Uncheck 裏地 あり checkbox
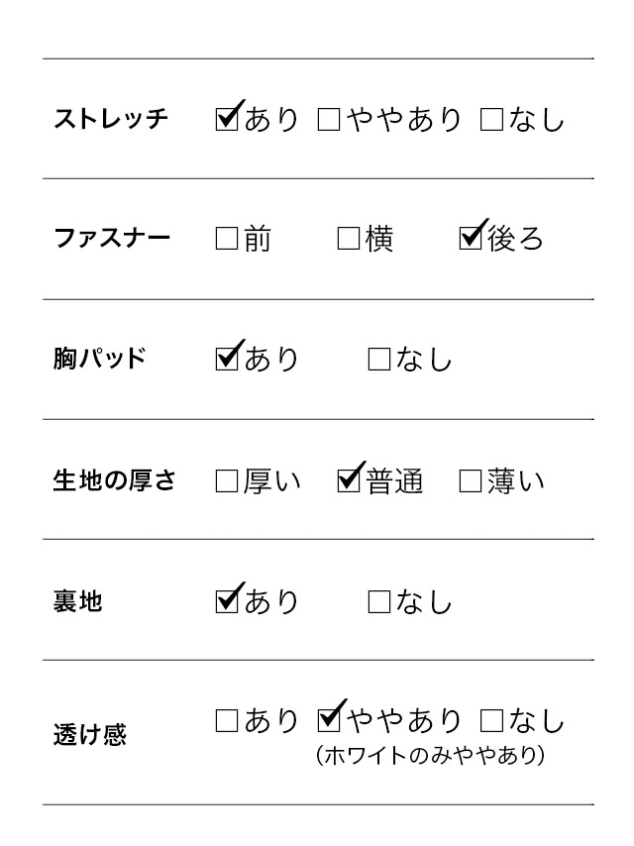Viewport: 634px width, 846px height. [227, 601]
